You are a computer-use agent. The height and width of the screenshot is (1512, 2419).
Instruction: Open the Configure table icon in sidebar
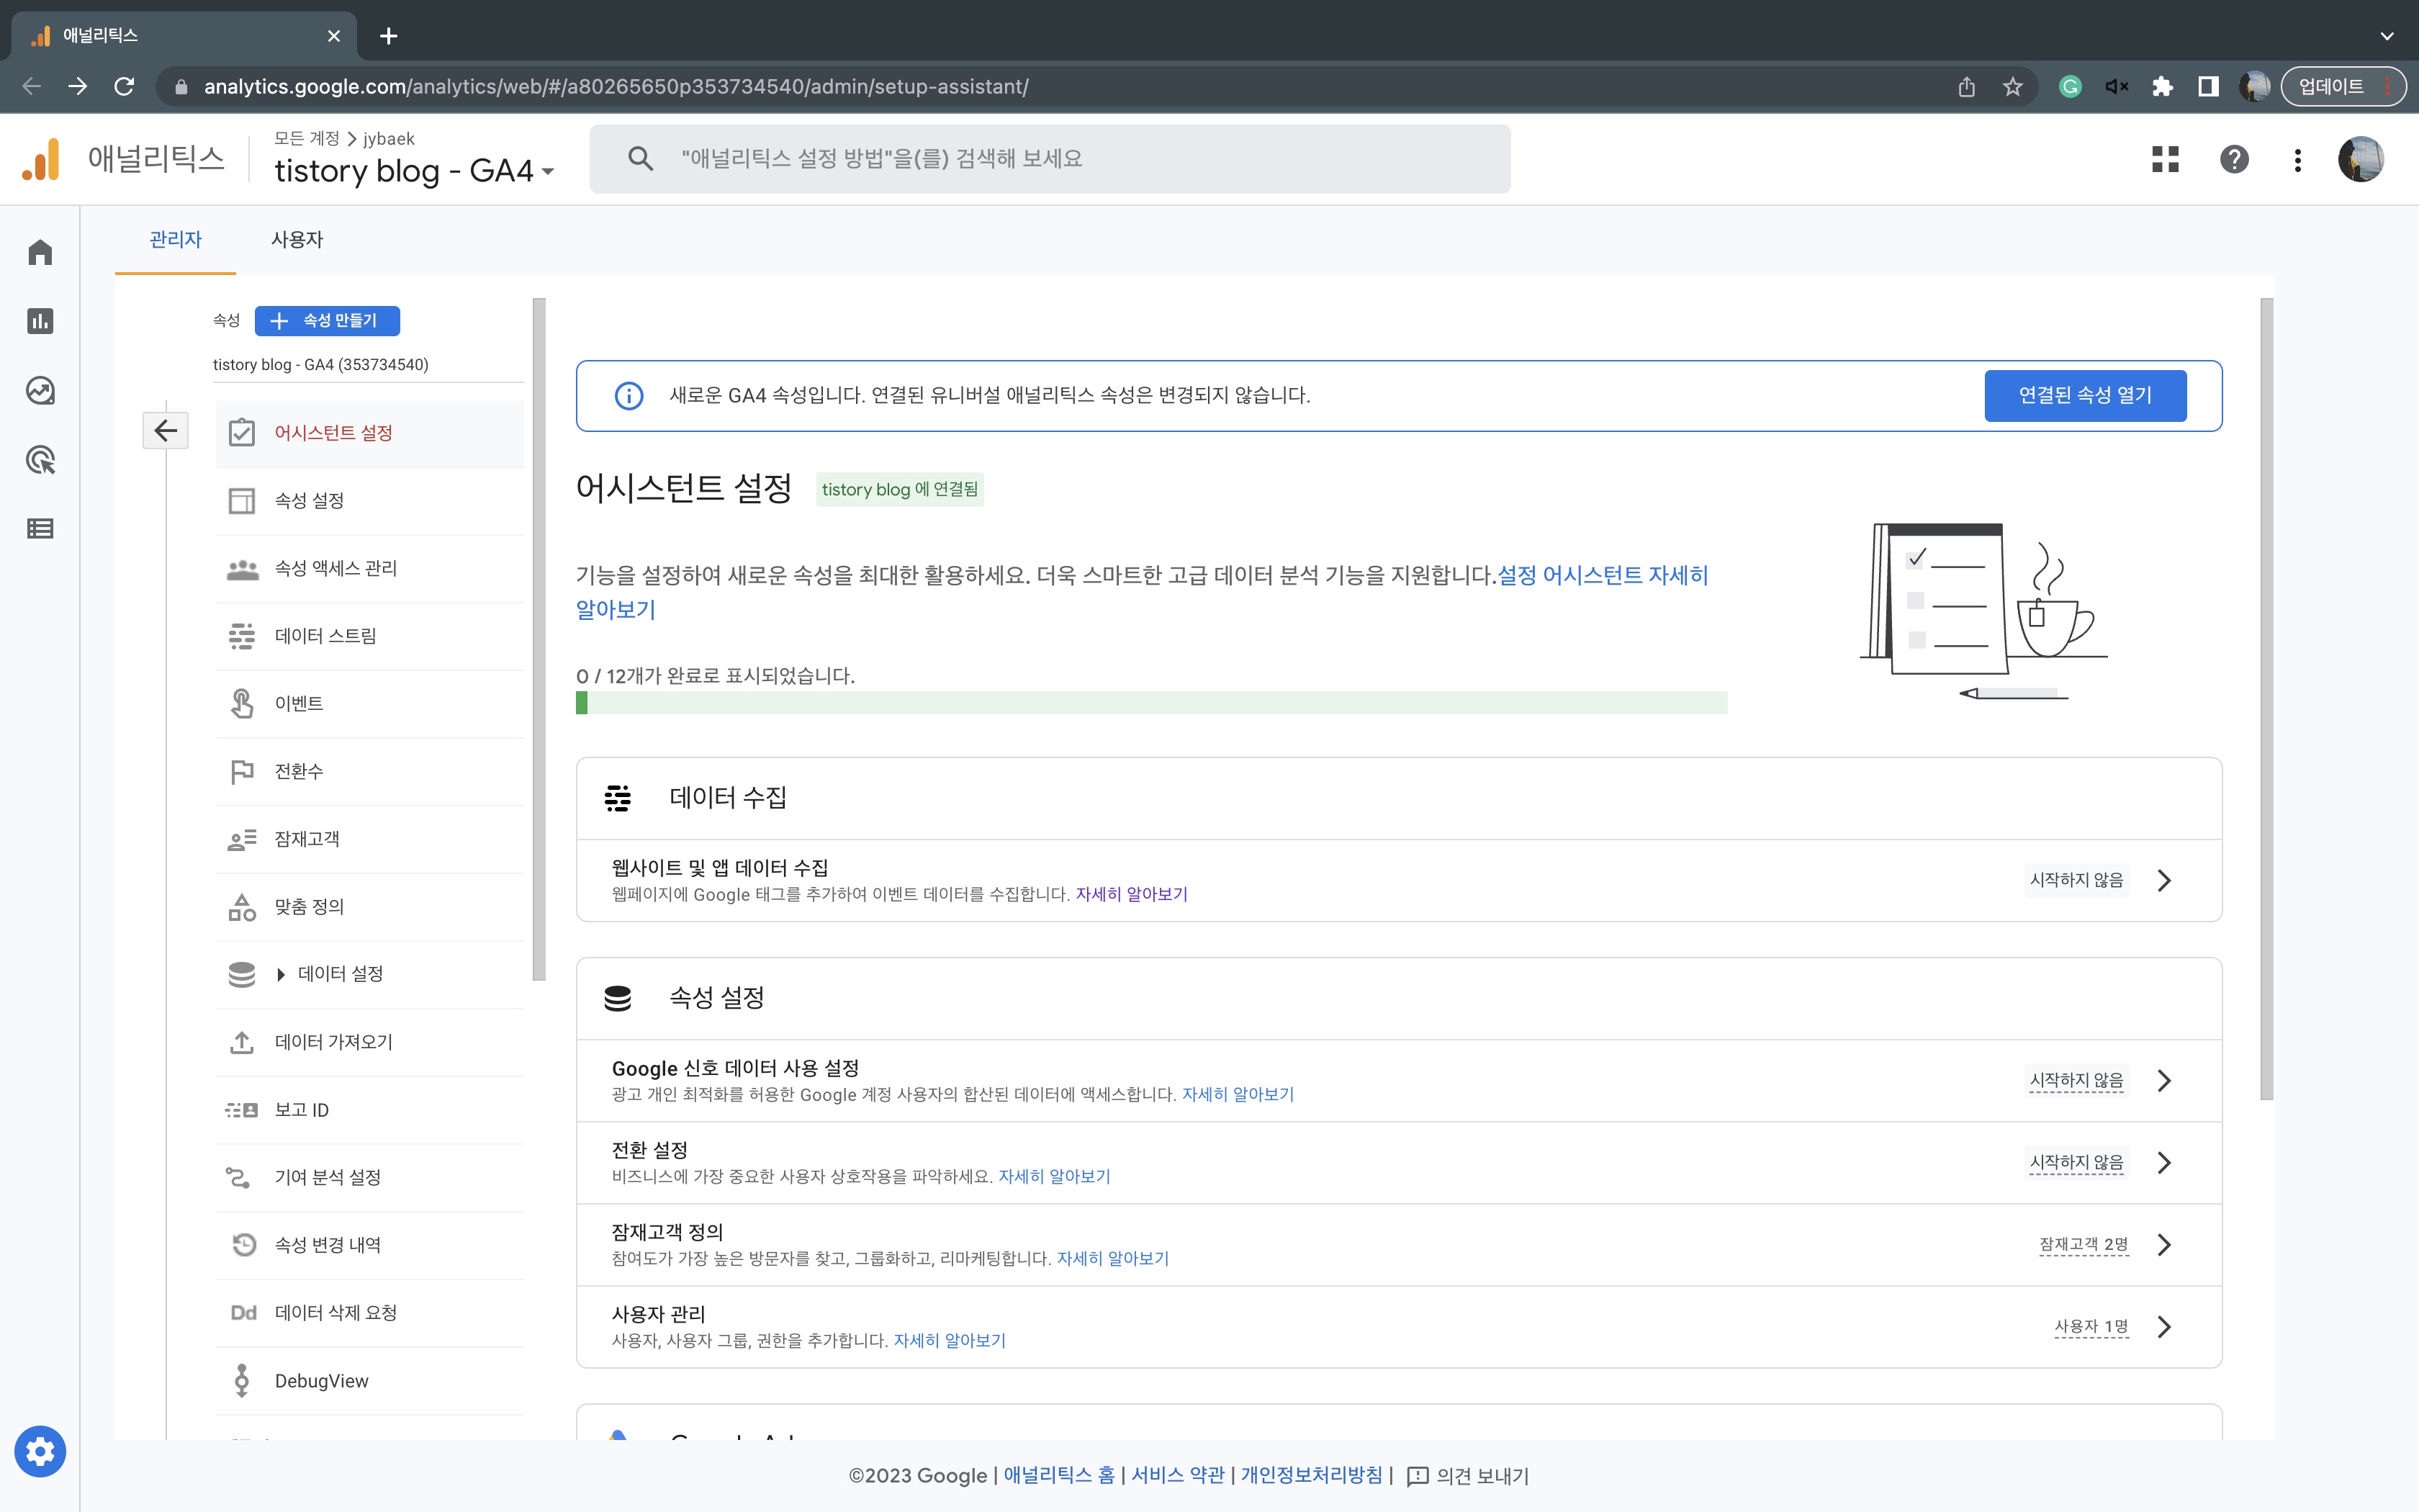40,529
